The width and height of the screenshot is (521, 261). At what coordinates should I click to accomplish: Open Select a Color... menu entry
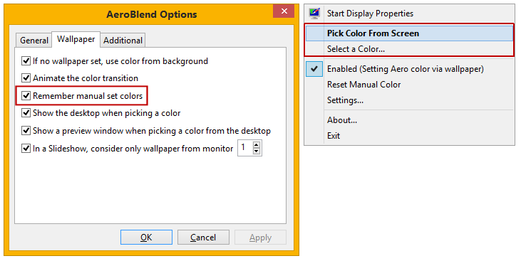click(409, 49)
